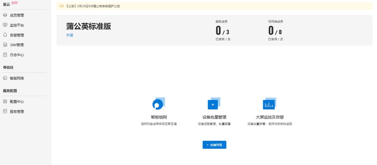This screenshot has height=165, width=377.
Task: Click the 告警管理 bell icon
Action: (5, 35)
